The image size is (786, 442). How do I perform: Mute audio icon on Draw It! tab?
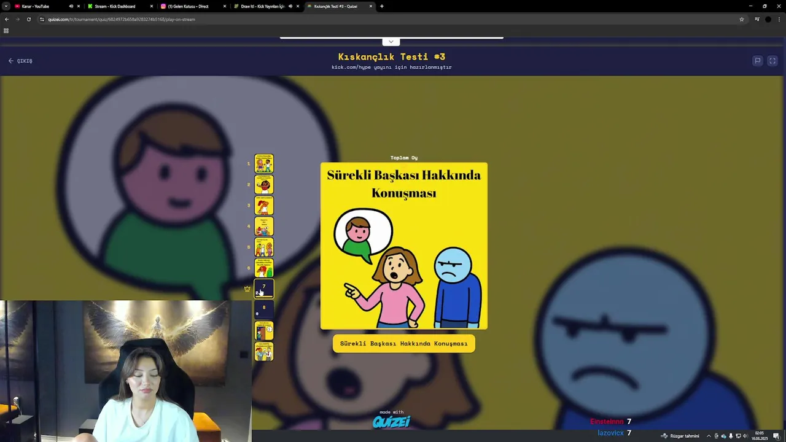(290, 6)
